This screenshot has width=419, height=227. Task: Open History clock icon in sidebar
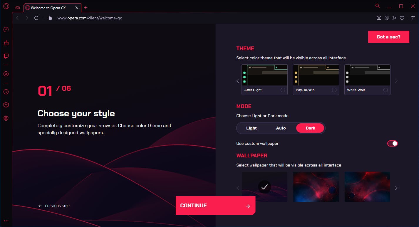[x=6, y=92]
